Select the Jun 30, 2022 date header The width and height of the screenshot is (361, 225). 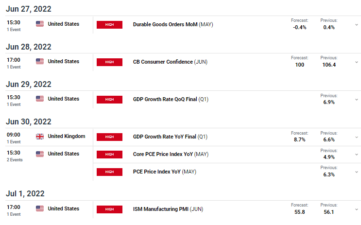tap(29, 121)
